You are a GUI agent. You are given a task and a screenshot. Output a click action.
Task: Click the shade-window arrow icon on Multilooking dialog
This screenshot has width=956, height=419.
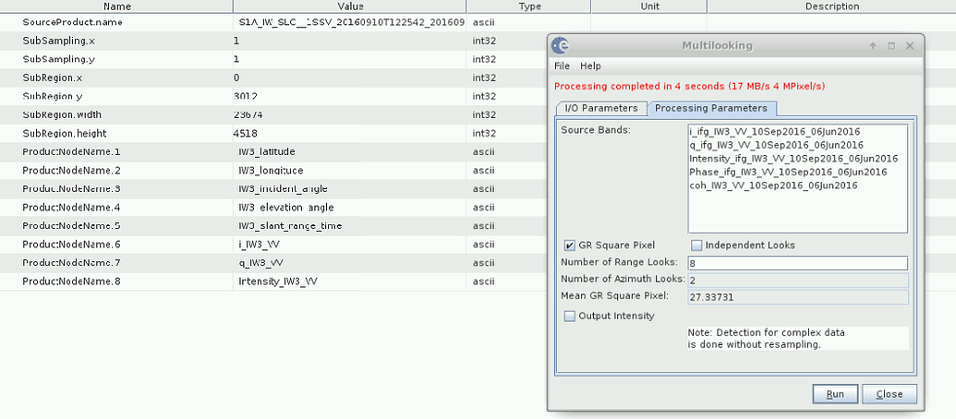[x=873, y=45]
